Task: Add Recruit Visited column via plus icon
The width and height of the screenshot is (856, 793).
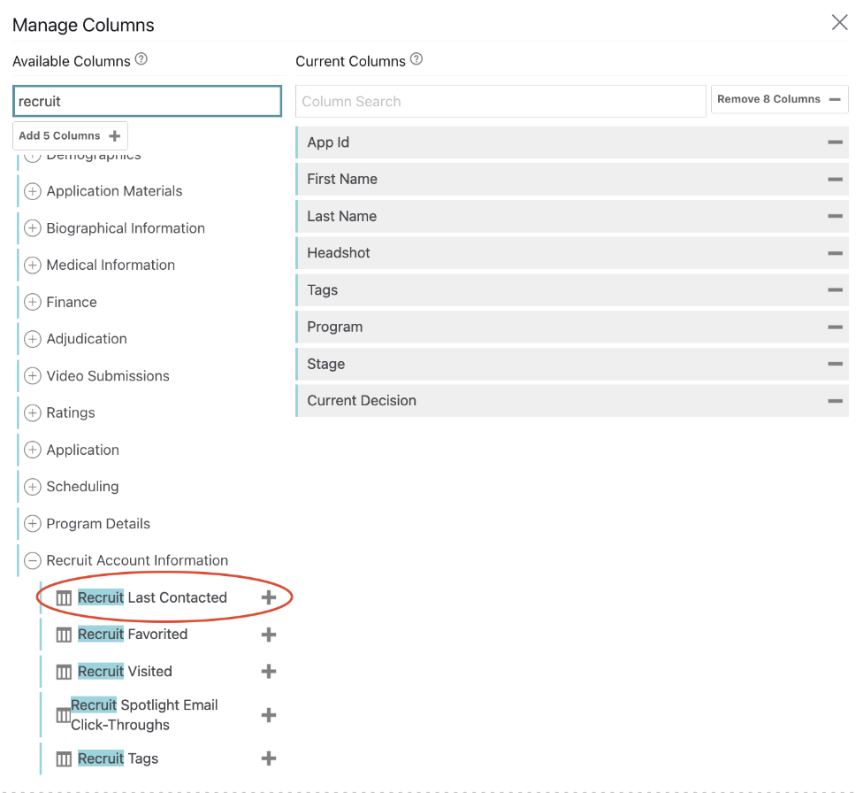Action: [x=268, y=671]
